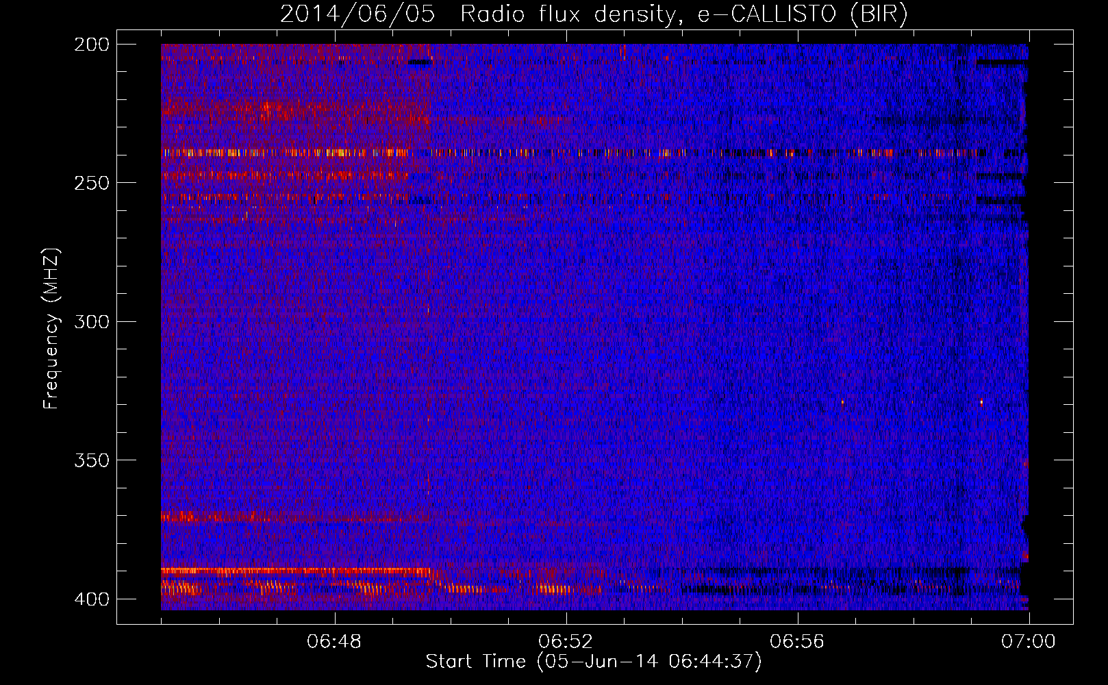The height and width of the screenshot is (685, 1108).
Task: Click the bright white spot near 330 MHz
Action: pyautogui.click(x=981, y=402)
